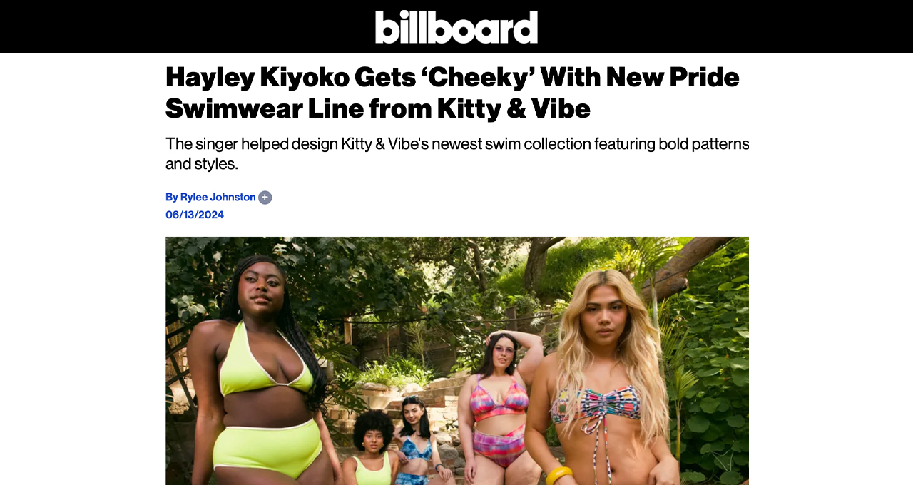The width and height of the screenshot is (913, 485).
Task: Click the yellow bangle bracelet in photo
Action: [559, 475]
